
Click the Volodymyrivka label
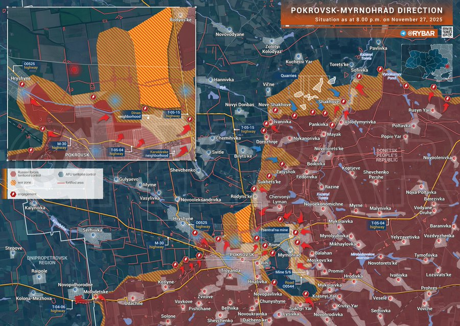[x=360, y=122]
